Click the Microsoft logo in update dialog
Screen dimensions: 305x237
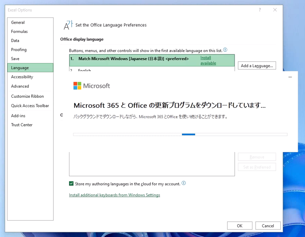91,86
